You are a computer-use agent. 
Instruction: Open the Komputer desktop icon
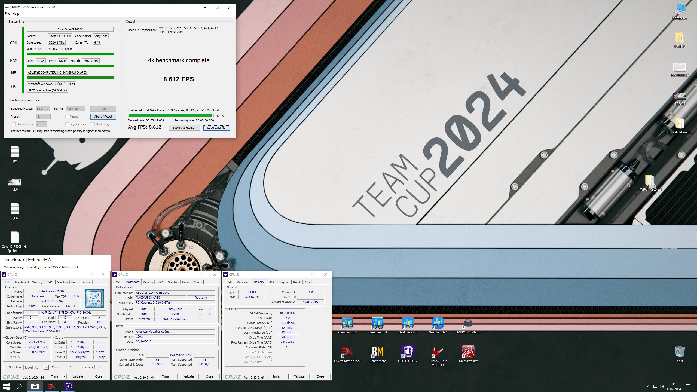pos(680,11)
